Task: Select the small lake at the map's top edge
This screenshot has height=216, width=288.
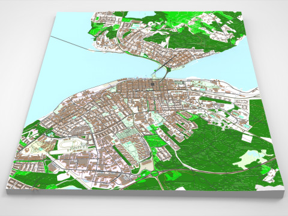Action: (141, 15)
